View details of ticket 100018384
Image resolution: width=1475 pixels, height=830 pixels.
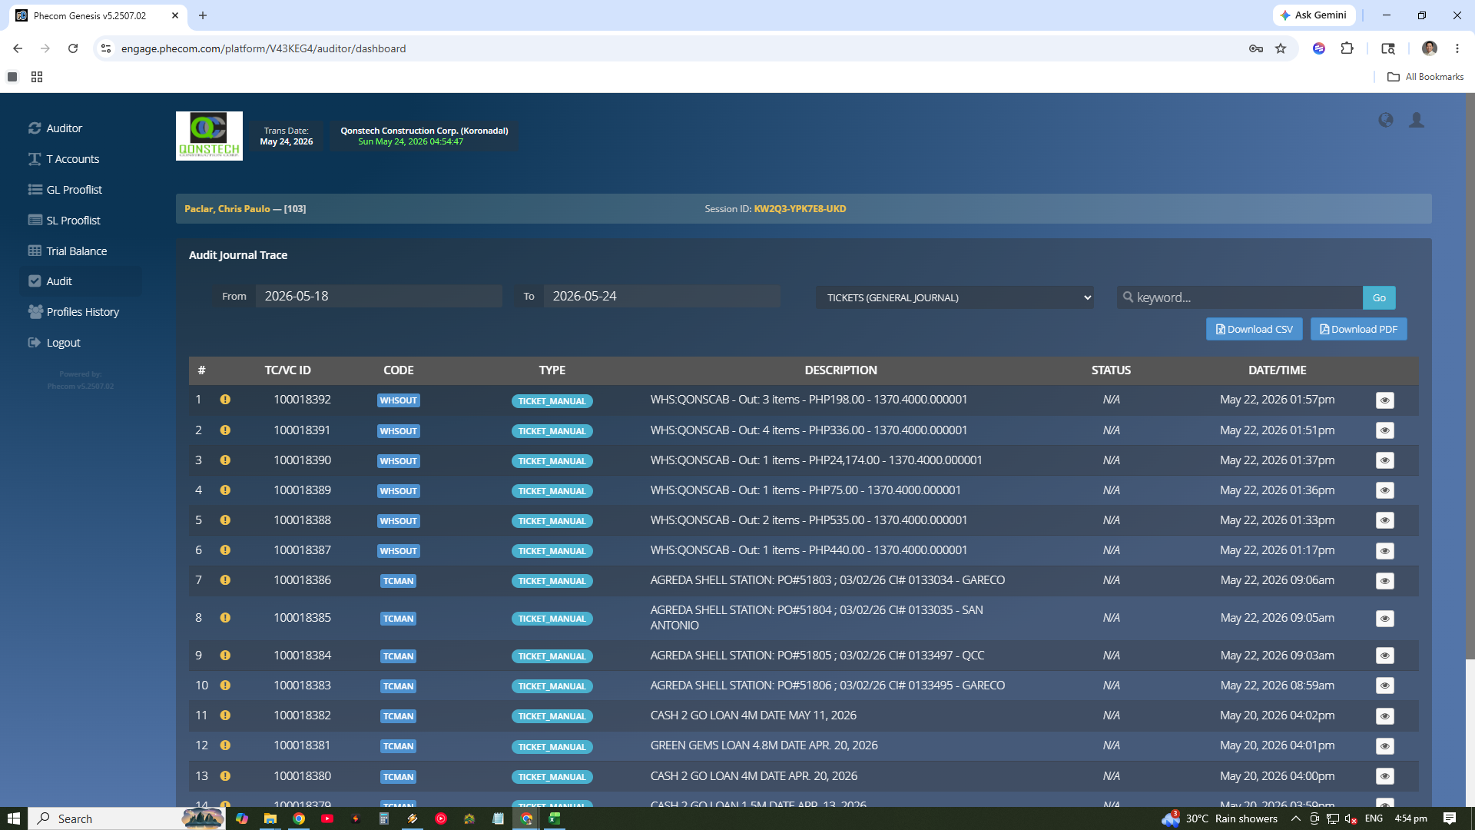pos(1384,656)
